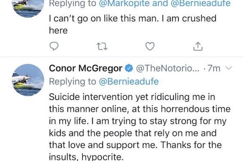Tap the word "here" ending the top tweet

(x=58, y=30)
